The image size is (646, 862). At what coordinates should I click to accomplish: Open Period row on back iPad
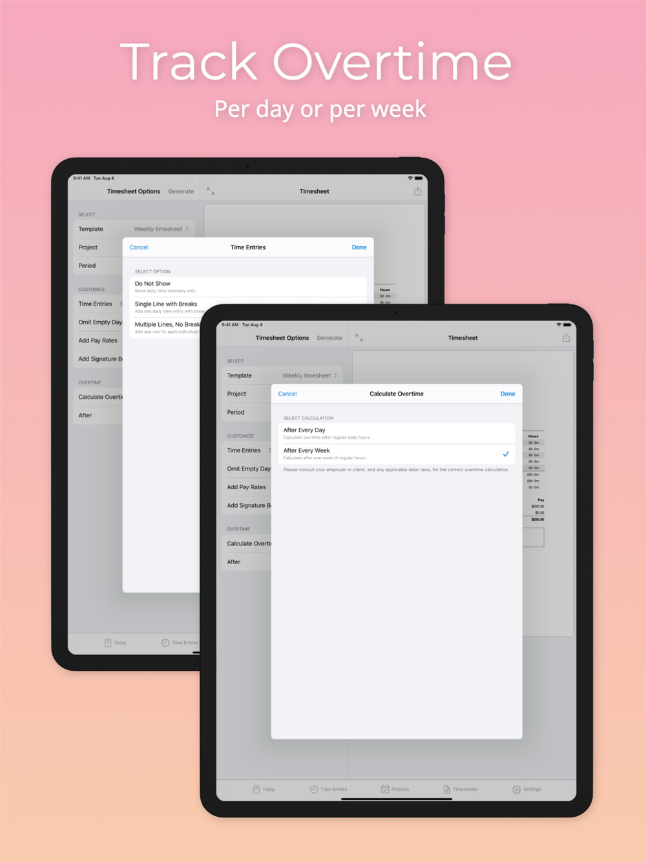98,266
